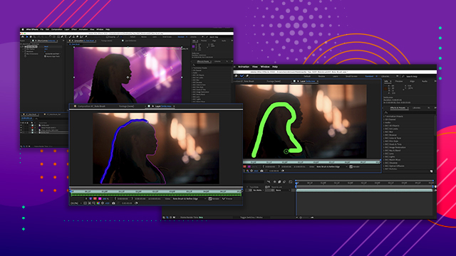Click the color channels icon in the blue-outline Layer panel

[98, 203]
